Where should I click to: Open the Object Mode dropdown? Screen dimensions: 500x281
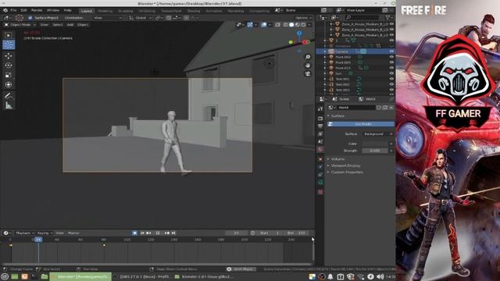click(x=21, y=25)
